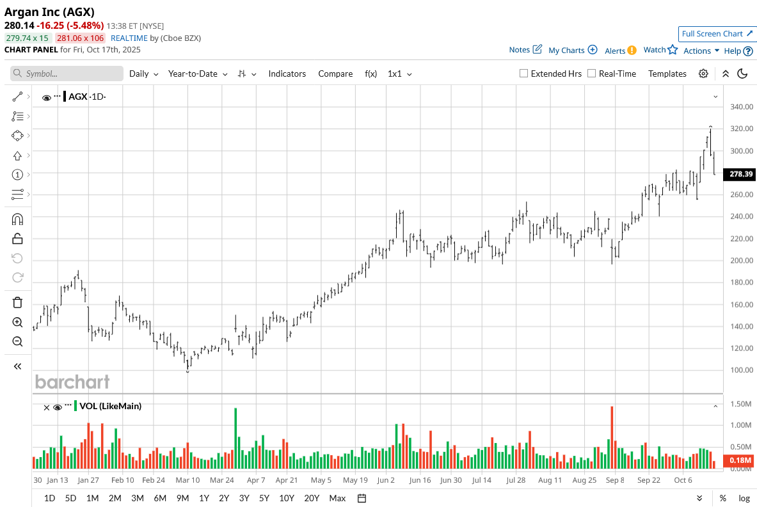Select the 5Y time range
The height and width of the screenshot is (507, 757).
pyautogui.click(x=264, y=498)
